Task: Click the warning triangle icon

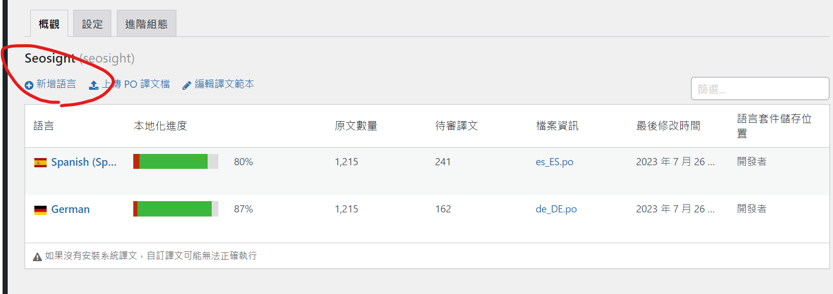Action: (37, 257)
